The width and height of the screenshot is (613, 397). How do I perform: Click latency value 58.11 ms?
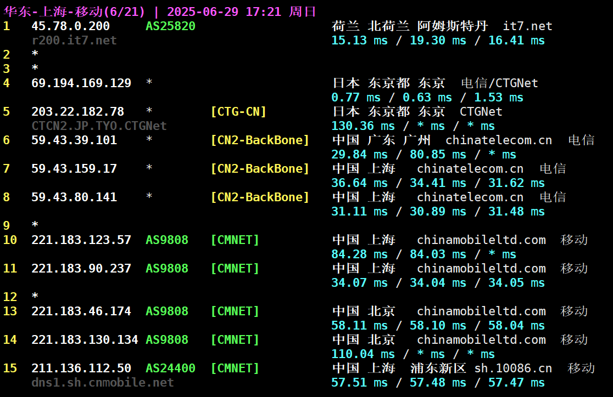point(360,325)
